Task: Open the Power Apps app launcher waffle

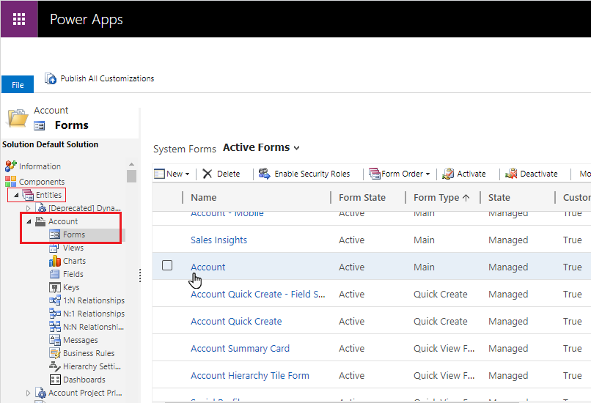Action: point(19,19)
